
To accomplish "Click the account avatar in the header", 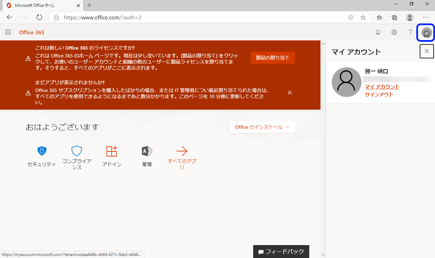I will point(427,33).
